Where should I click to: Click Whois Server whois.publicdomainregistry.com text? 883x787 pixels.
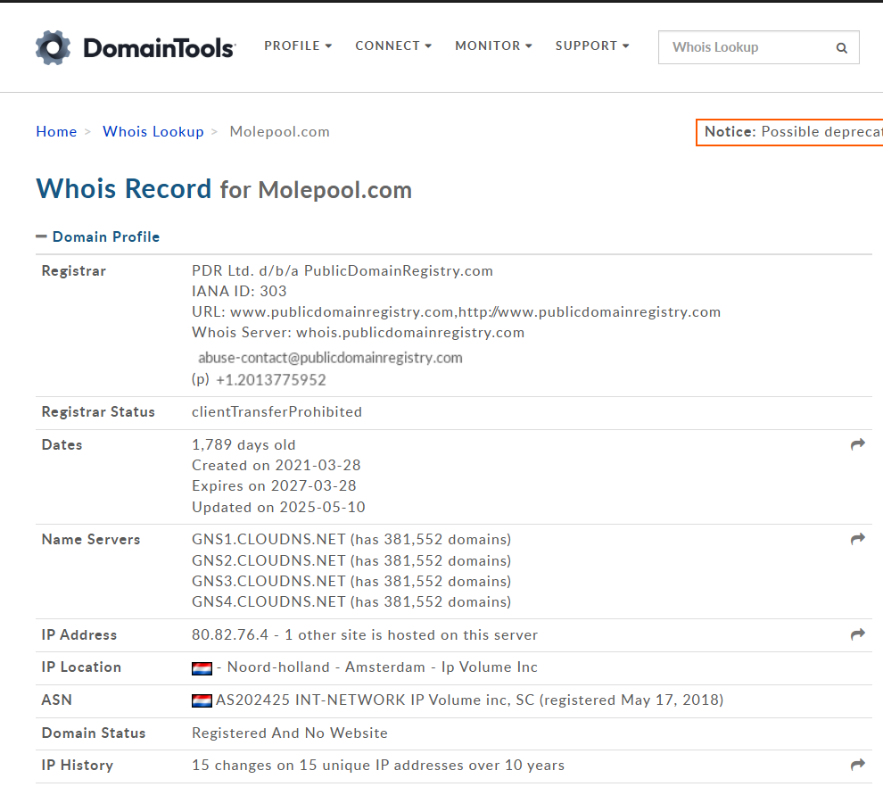(359, 332)
